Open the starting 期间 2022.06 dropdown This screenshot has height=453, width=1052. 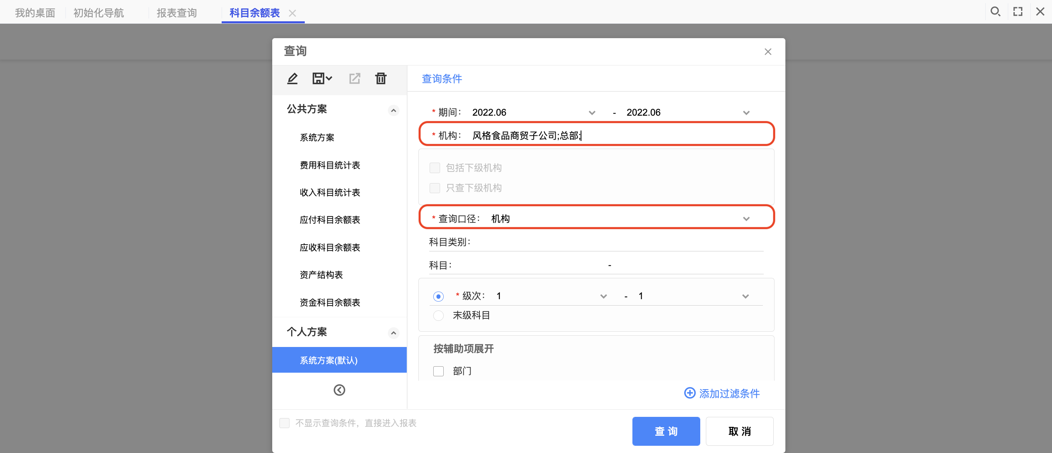[x=591, y=113]
